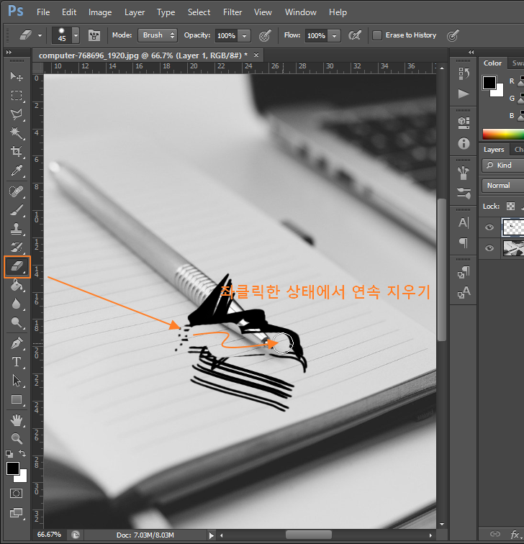Toggle pressure for size button

(453, 35)
